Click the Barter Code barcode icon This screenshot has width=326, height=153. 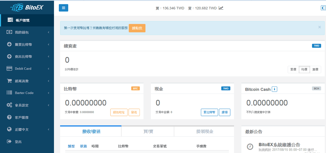pos(9,93)
